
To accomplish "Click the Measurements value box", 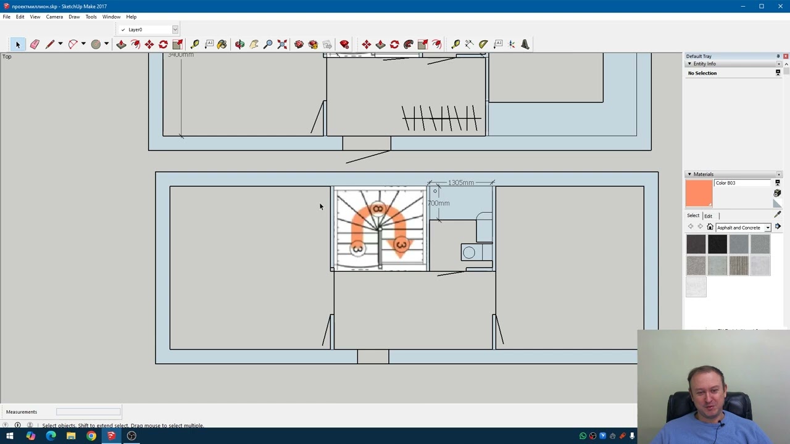I will [x=88, y=411].
